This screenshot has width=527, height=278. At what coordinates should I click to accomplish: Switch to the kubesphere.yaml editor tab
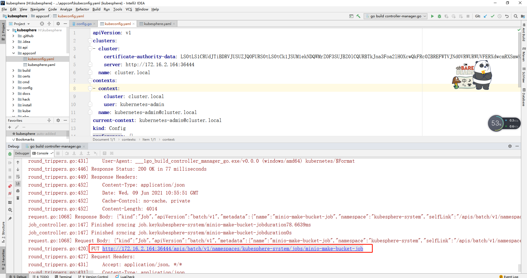tap(157, 24)
